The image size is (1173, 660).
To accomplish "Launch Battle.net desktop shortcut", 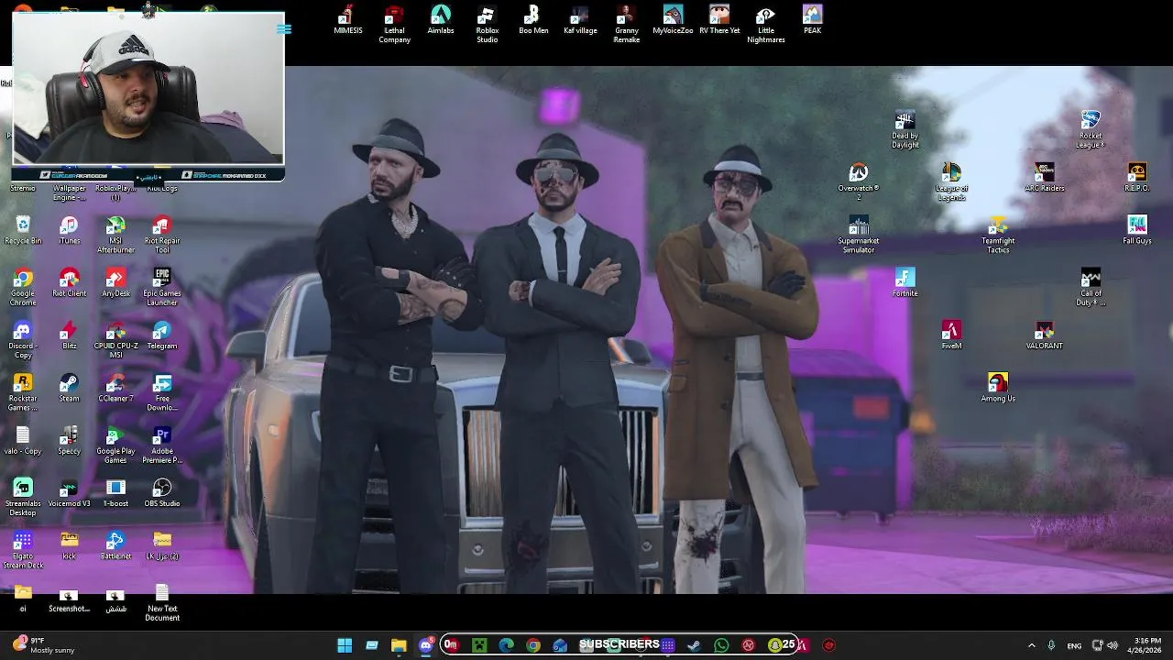I will [115, 544].
